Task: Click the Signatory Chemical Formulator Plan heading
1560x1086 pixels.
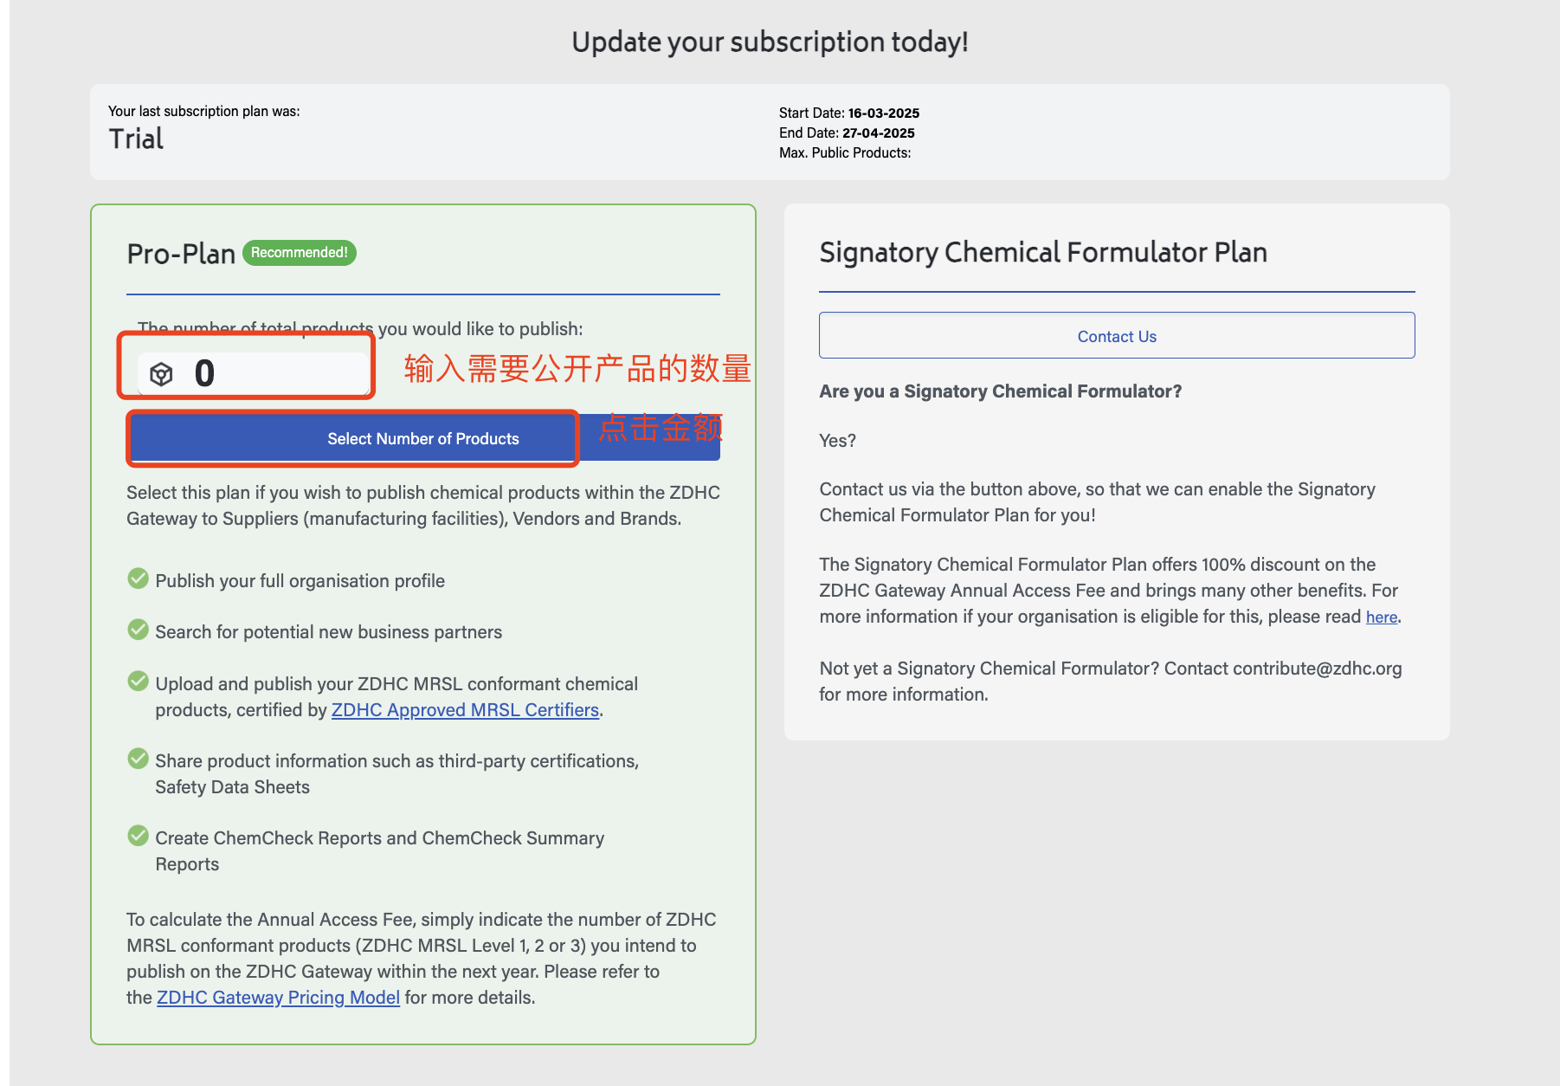Action: [x=1043, y=252]
